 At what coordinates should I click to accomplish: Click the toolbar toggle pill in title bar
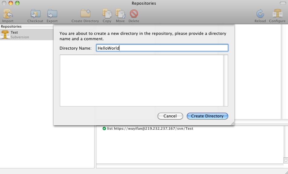point(283,3)
